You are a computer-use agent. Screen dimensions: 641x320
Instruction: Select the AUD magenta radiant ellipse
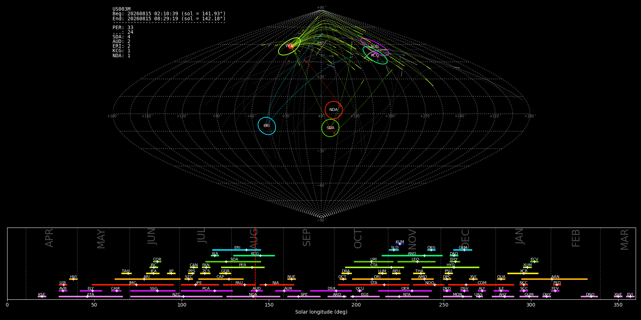point(375,47)
